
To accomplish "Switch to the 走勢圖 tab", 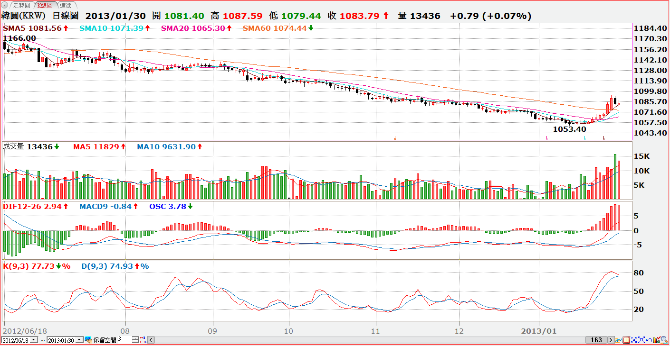I will [21, 5].
